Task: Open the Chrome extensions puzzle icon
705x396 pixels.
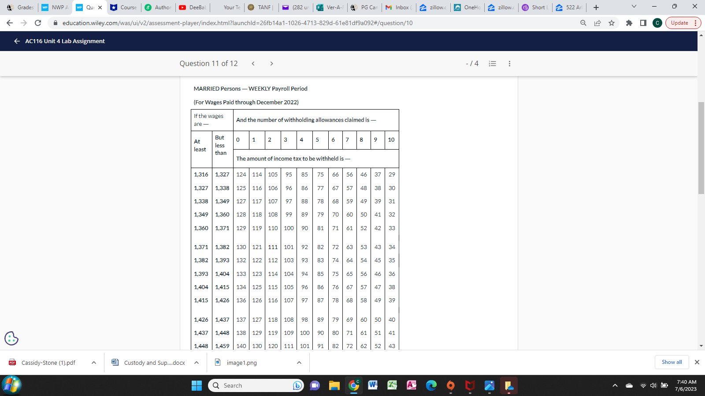Action: point(629,23)
